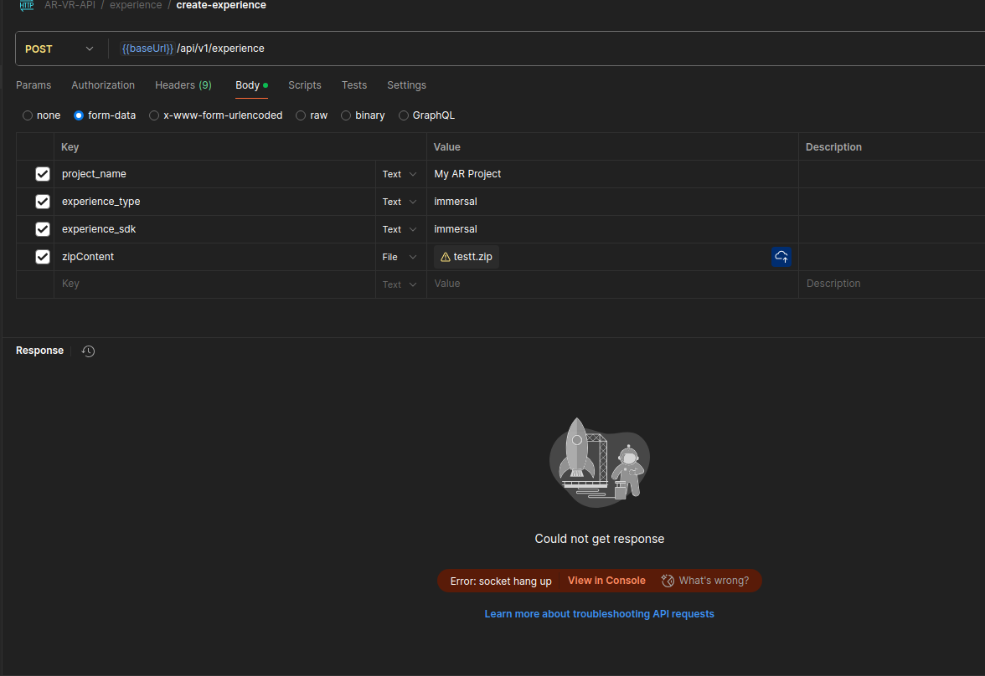Click the response history clock icon
The height and width of the screenshot is (676, 985).
[88, 351]
